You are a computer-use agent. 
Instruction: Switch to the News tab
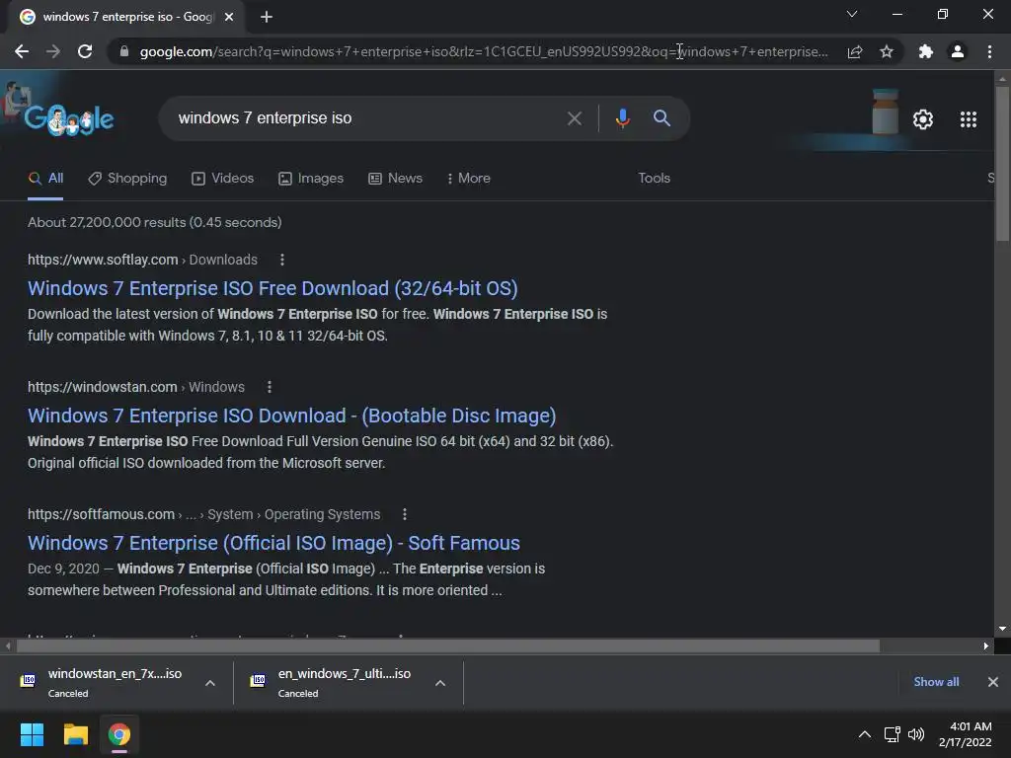395,178
